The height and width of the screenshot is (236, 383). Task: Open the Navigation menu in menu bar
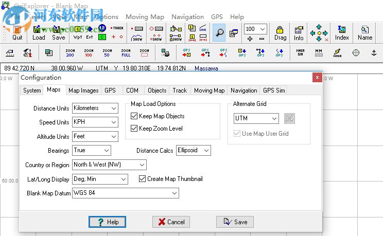tap(187, 17)
